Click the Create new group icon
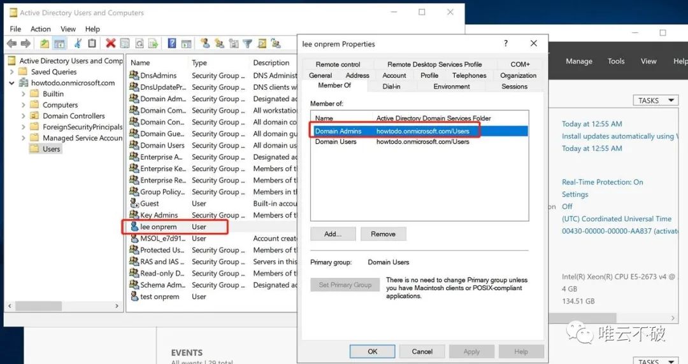The height and width of the screenshot is (364, 688). pyautogui.click(x=219, y=43)
